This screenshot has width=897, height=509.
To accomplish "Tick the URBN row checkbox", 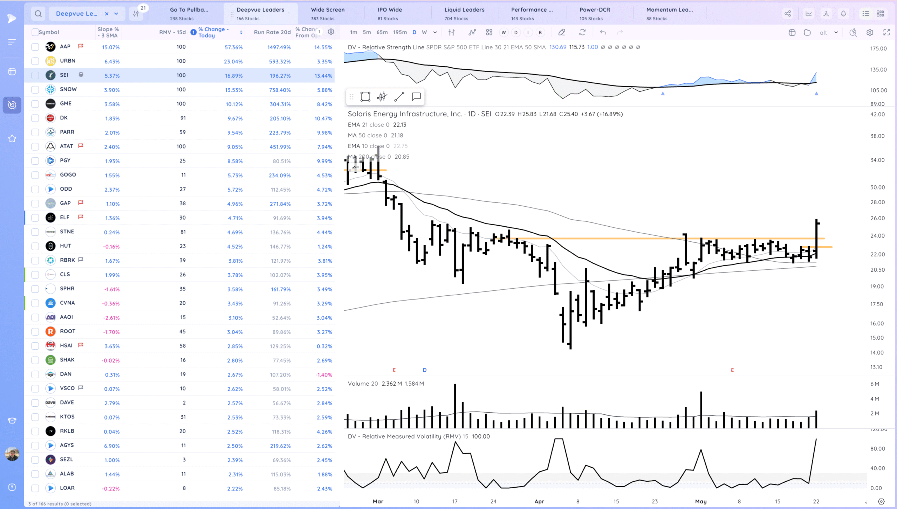I will click(35, 61).
